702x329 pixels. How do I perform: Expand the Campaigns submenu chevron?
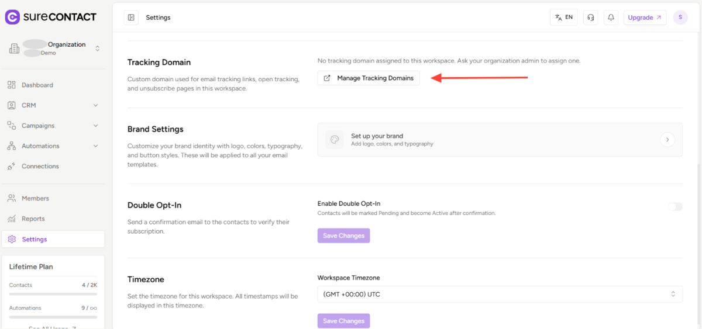click(x=95, y=126)
